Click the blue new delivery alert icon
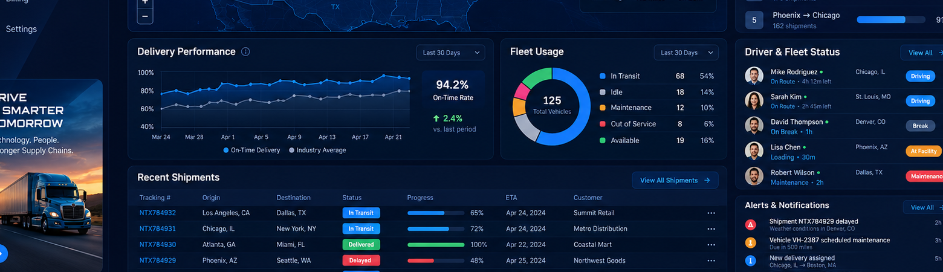Image resolution: width=943 pixels, height=272 pixels. click(x=751, y=261)
